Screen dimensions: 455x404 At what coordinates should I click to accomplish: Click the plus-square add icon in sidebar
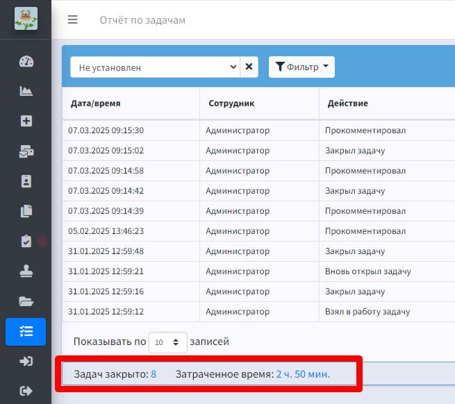[x=26, y=121]
